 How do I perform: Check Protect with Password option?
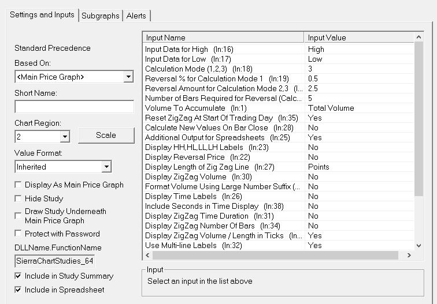tap(18, 234)
